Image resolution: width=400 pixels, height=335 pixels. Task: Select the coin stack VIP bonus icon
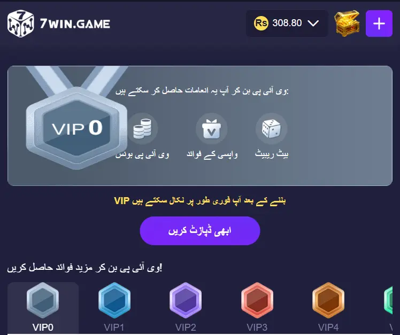tap(142, 129)
